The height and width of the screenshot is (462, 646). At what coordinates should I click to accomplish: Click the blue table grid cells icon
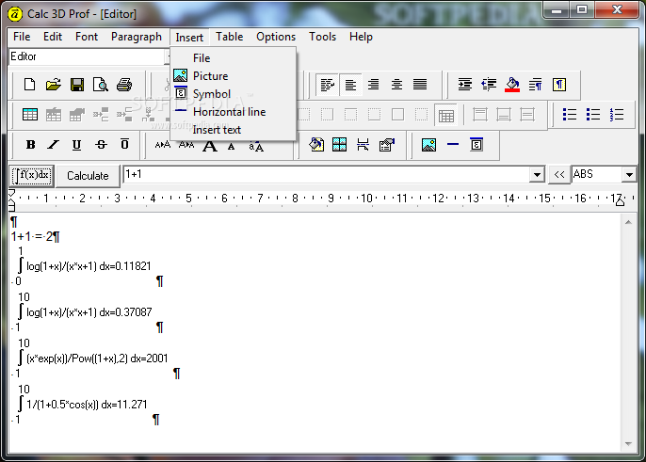point(339,145)
